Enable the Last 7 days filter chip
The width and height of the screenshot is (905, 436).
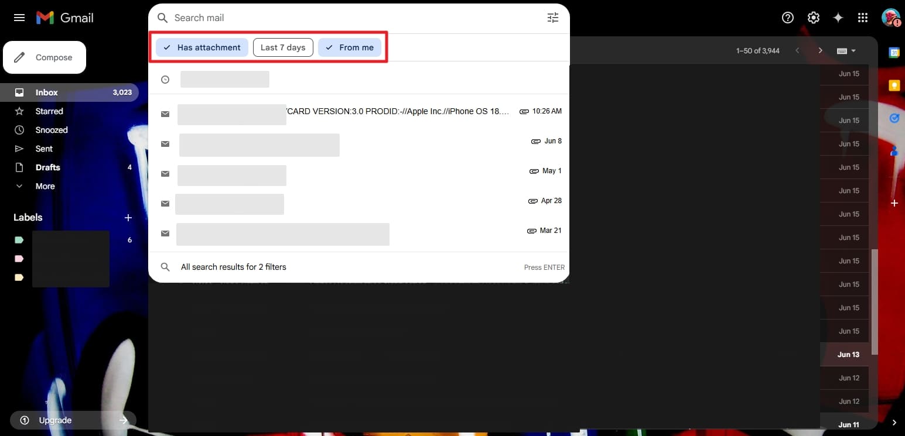coord(283,47)
